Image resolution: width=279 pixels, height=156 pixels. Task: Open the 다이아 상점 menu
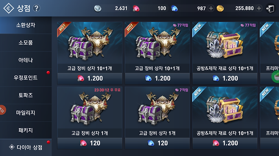click(x=26, y=148)
